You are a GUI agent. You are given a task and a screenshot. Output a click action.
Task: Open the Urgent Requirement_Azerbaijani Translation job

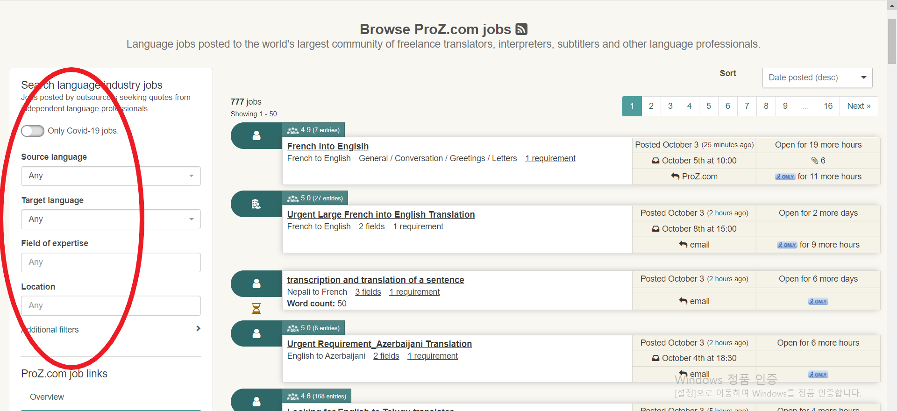[x=379, y=344]
